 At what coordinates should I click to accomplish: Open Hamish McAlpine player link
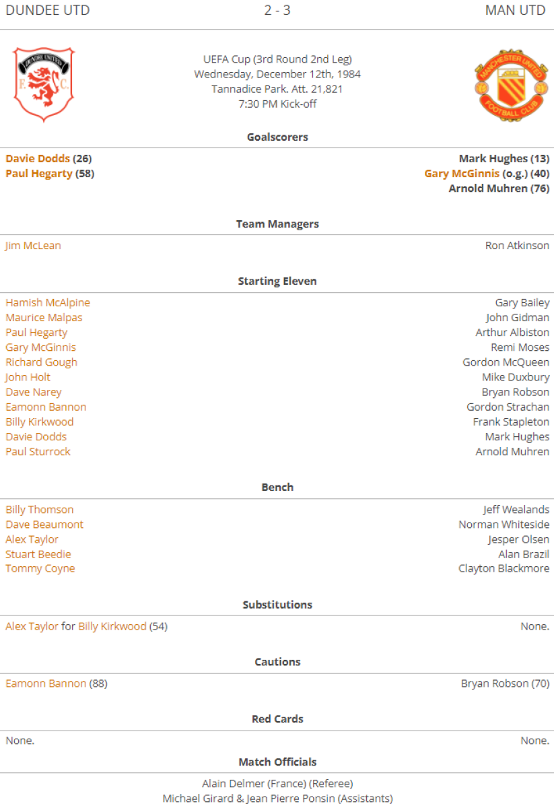(48, 303)
